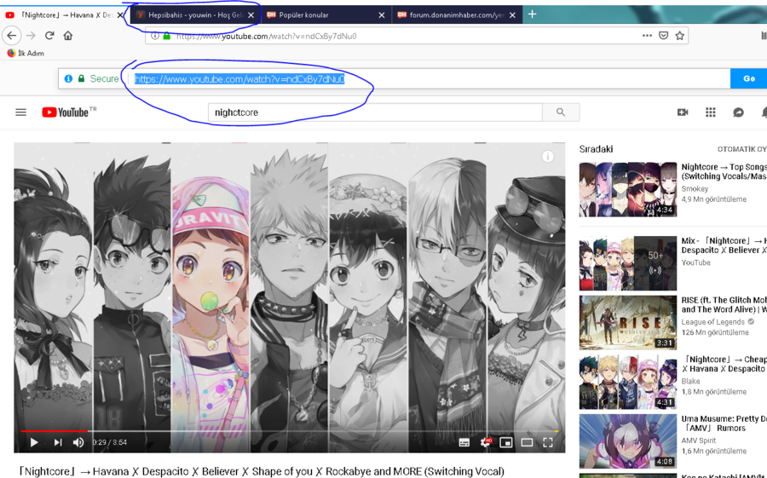Click the video title below the player

coord(262,472)
